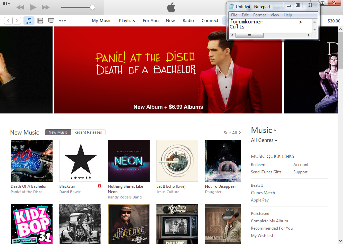Click inside the Notepad text area
The height and width of the screenshot is (244, 343).
click(x=270, y=25)
